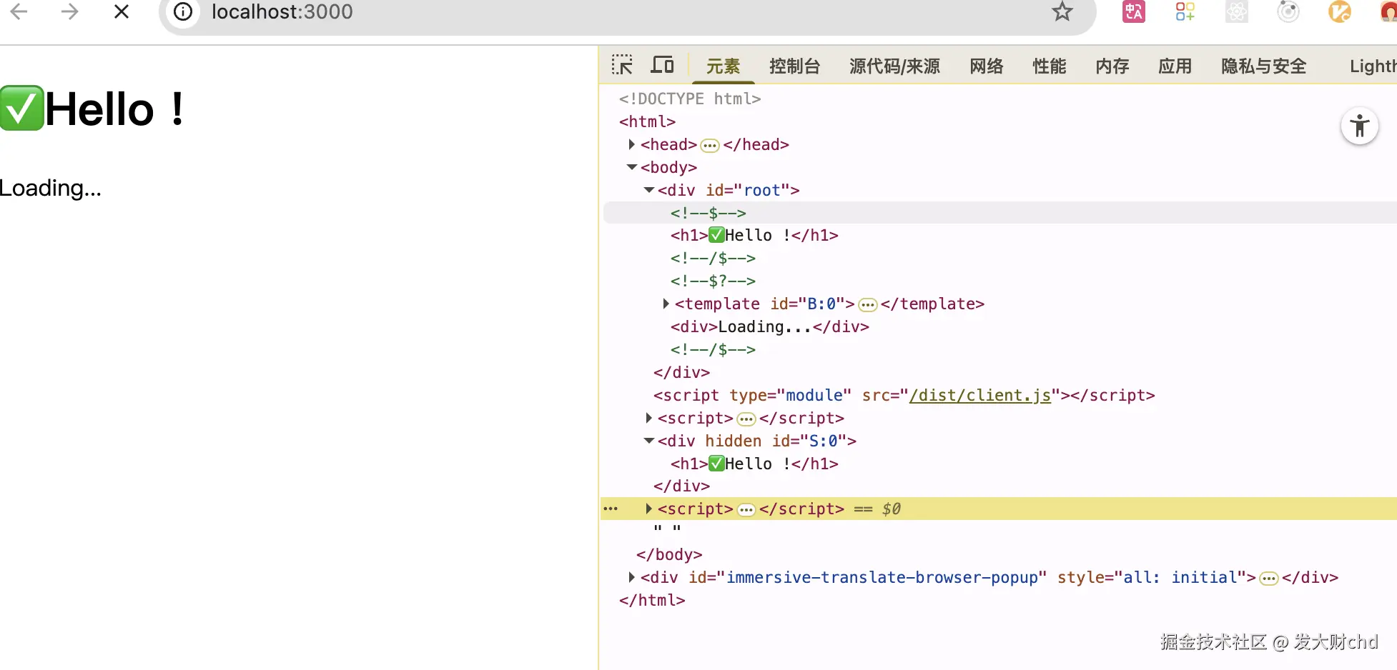Image resolution: width=1397 pixels, height=670 pixels.
Task: Collapse the body element node
Action: tap(631, 167)
